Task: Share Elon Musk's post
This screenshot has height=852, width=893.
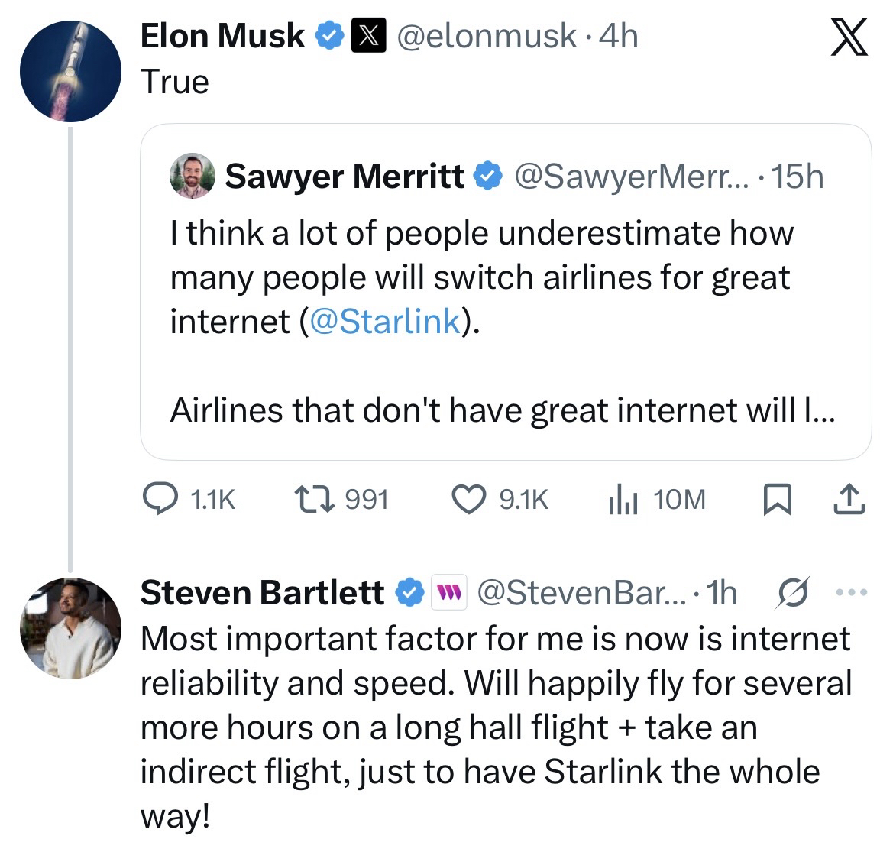Action: click(x=849, y=500)
